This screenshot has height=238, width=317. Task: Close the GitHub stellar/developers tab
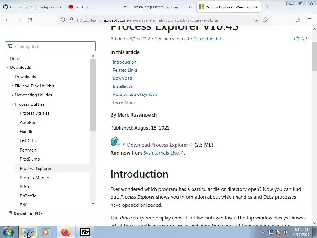coord(60,7)
